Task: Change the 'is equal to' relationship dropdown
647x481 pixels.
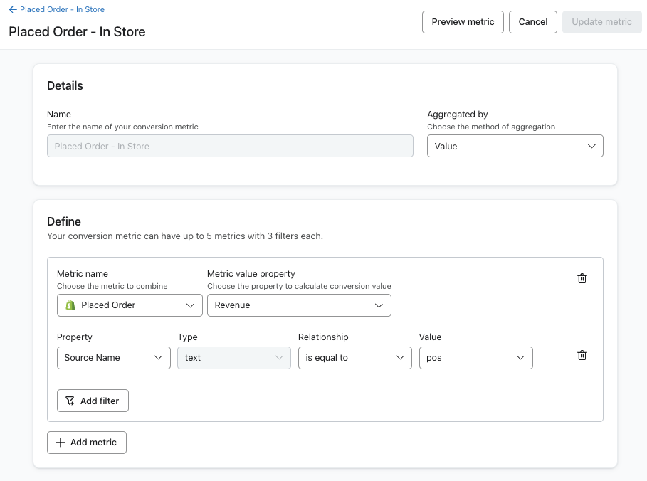Action: click(x=354, y=358)
